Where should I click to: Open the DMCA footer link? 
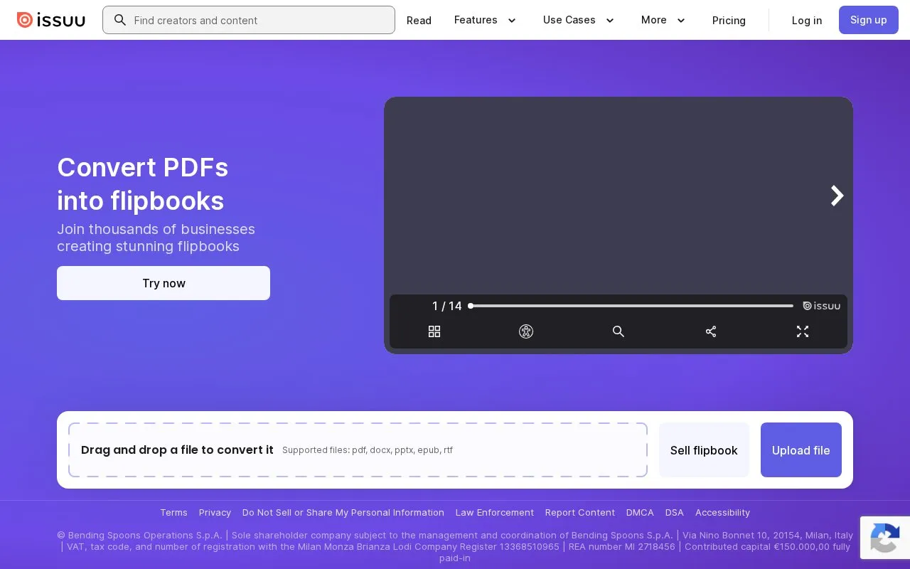(x=640, y=513)
